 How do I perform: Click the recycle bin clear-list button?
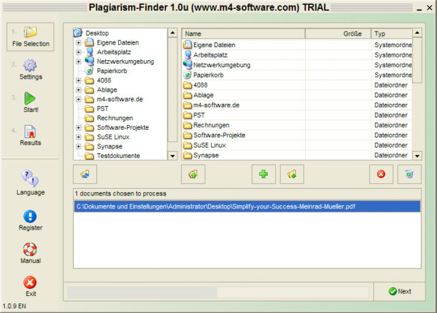[409, 174]
